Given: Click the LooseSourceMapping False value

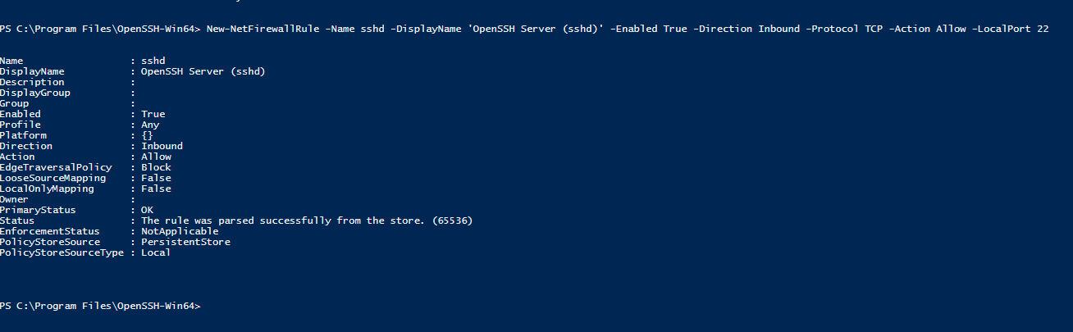Looking at the screenshot, I should 156,178.
